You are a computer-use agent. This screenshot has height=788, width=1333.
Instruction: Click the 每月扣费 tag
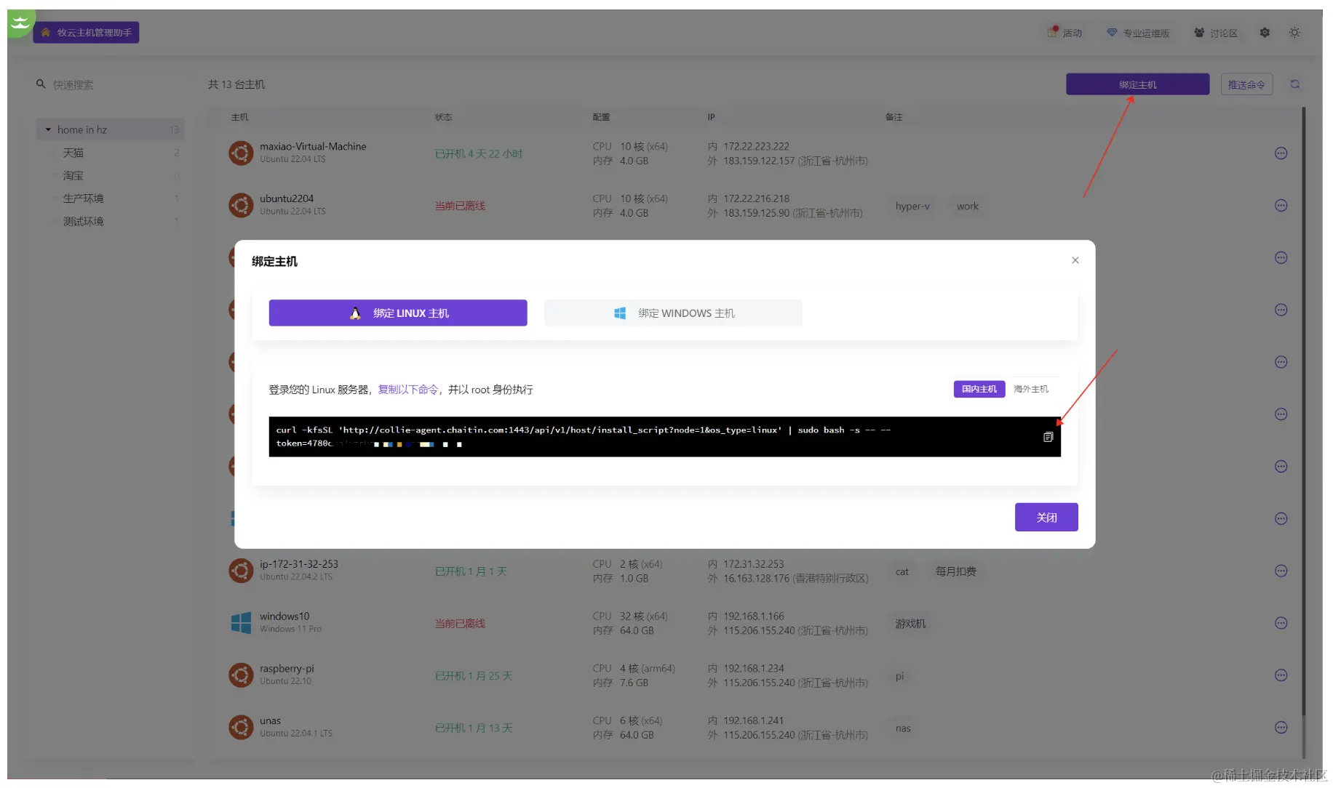click(x=955, y=572)
